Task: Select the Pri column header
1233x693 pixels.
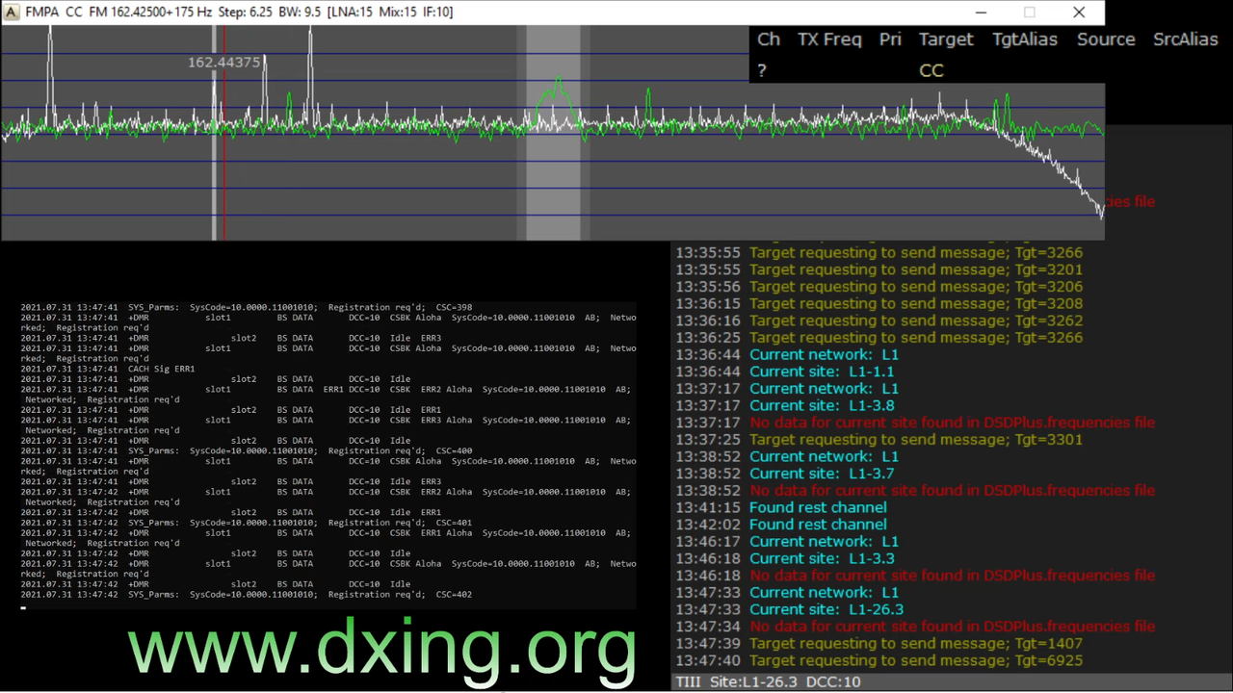Action: click(x=890, y=39)
